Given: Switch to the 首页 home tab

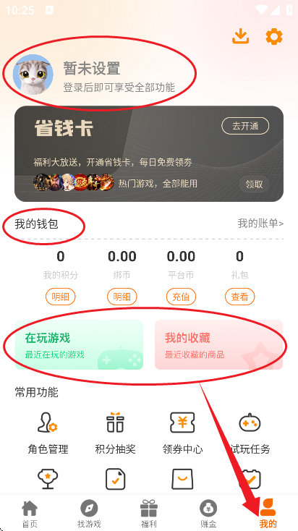Looking at the screenshot, I should [30, 514].
